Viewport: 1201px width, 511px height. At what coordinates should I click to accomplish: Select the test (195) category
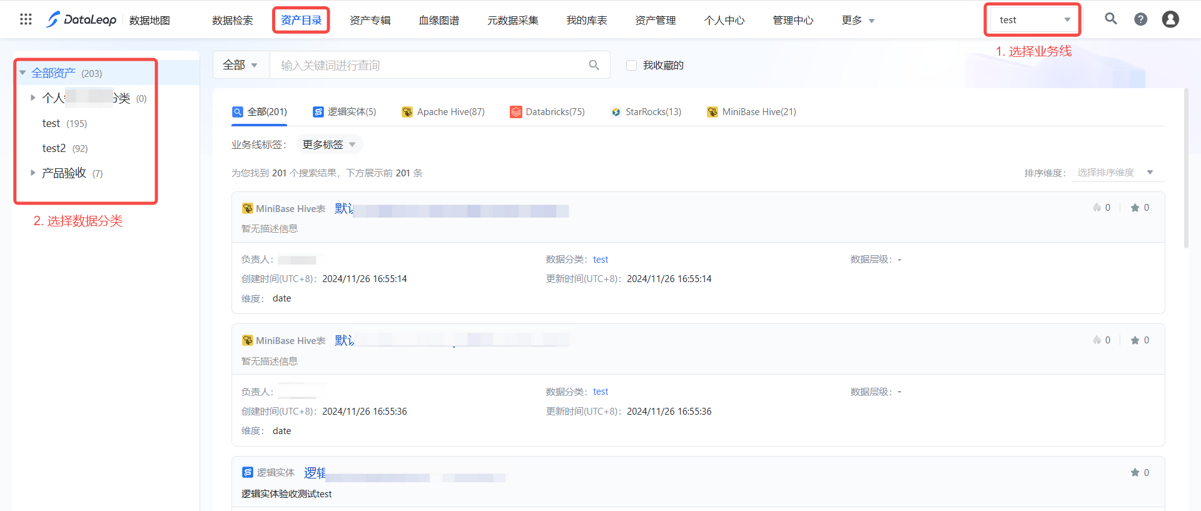(65, 123)
